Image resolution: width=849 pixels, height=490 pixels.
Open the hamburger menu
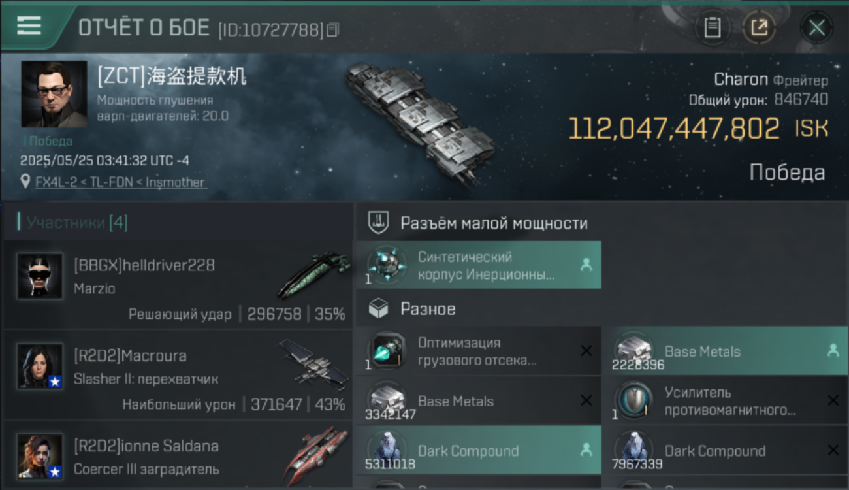coord(29,25)
